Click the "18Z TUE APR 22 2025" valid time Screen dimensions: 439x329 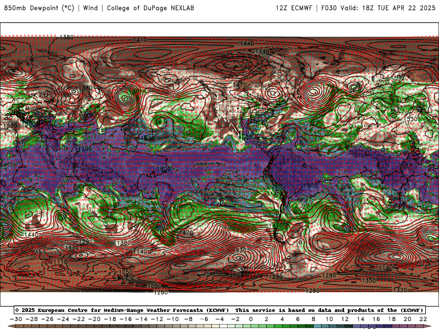click(399, 8)
